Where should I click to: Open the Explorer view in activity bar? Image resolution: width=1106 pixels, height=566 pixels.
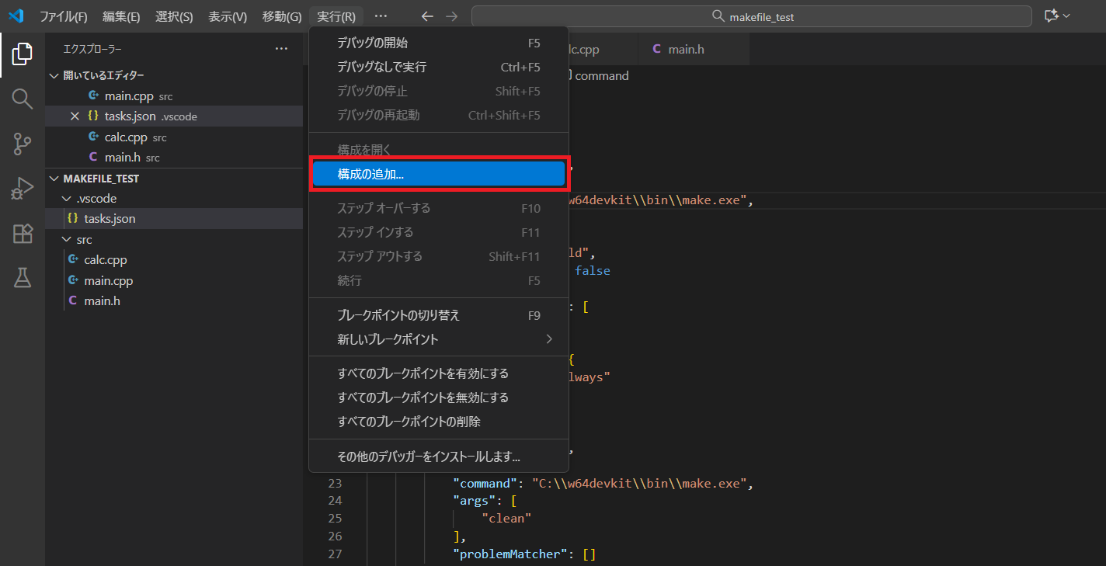click(23, 54)
